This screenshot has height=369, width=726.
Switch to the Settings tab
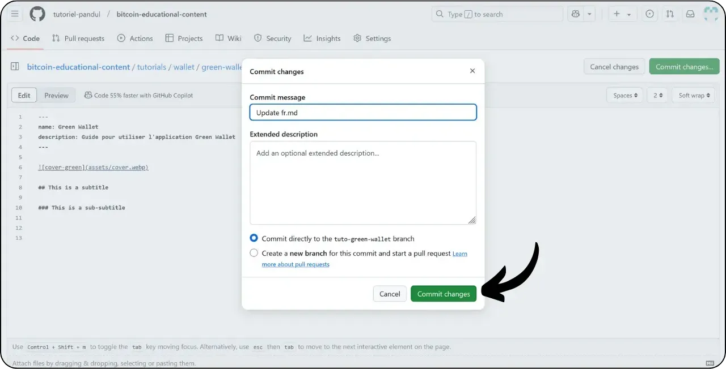point(372,38)
